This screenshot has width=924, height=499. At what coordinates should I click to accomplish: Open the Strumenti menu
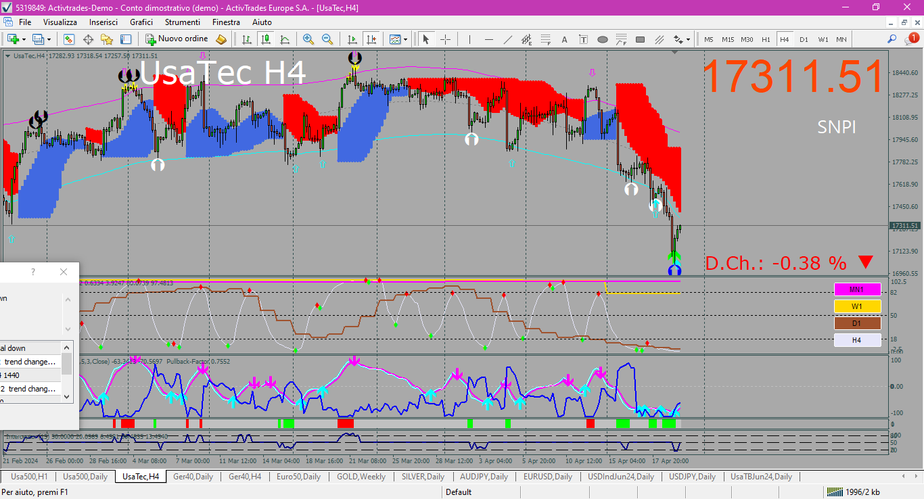183,22
